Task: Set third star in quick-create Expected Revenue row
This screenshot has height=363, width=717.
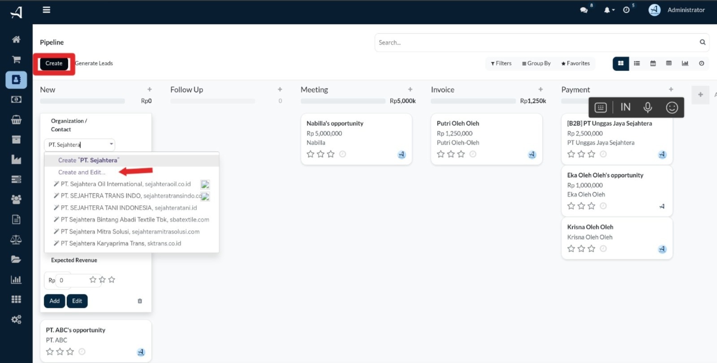Action: (112, 280)
